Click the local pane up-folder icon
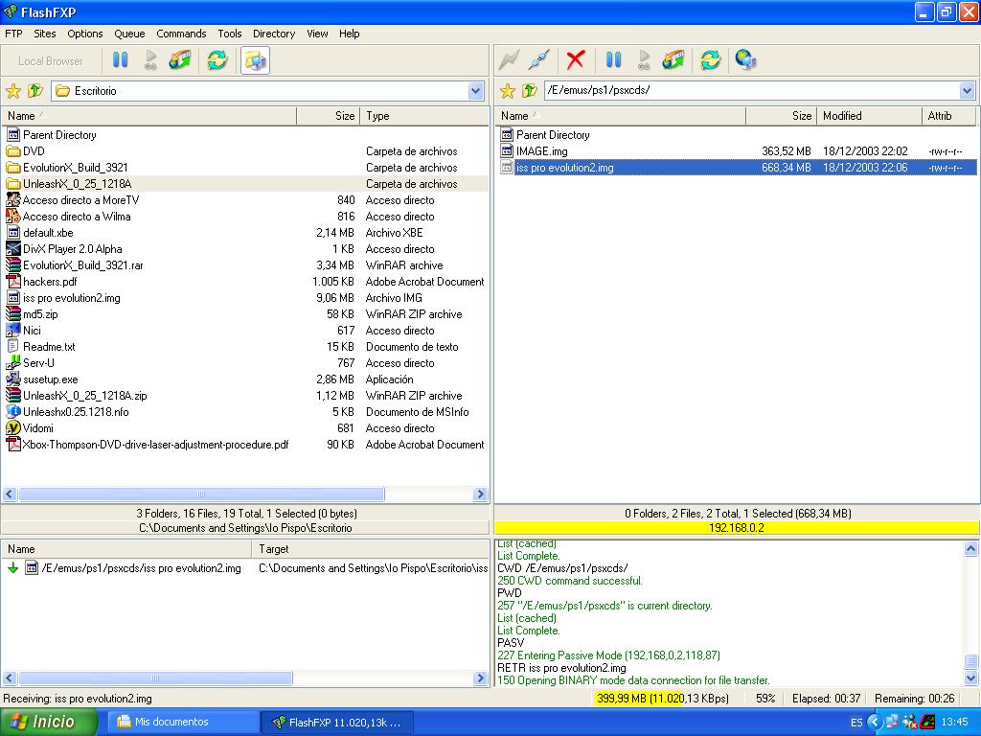 pos(35,91)
